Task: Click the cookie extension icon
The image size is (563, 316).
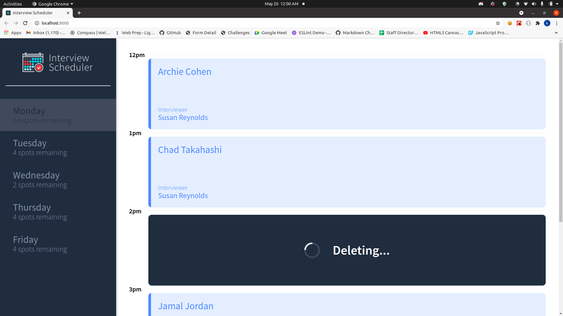Action: pyautogui.click(x=510, y=23)
